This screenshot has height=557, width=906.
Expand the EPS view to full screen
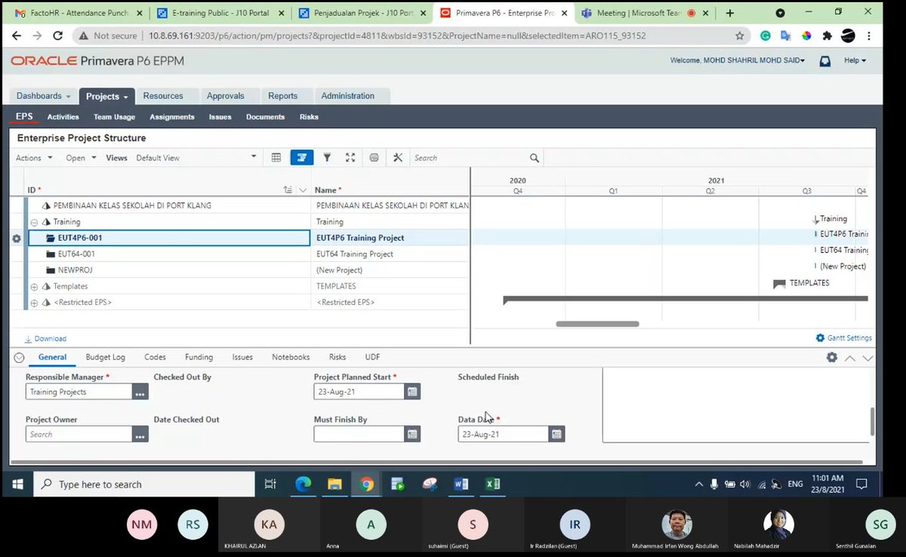pyautogui.click(x=350, y=157)
